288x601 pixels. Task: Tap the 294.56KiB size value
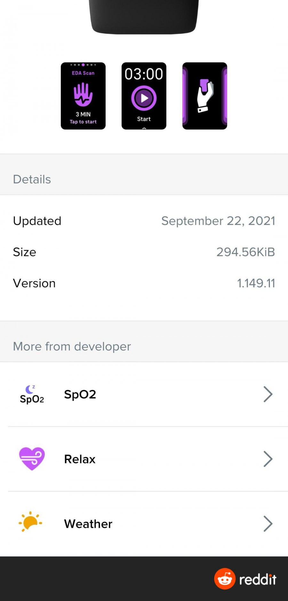[246, 252]
